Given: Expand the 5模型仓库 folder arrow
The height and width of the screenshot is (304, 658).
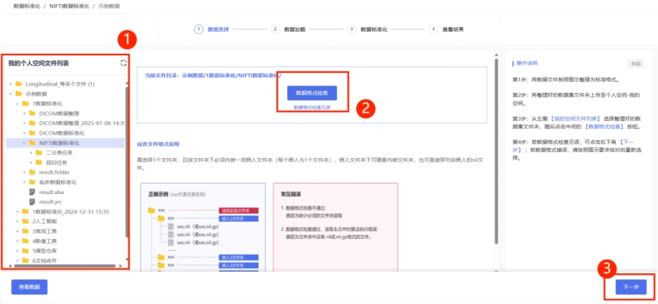Looking at the screenshot, I should (x=17, y=251).
